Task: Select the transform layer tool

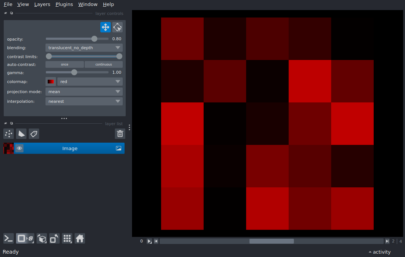Action: (x=117, y=27)
